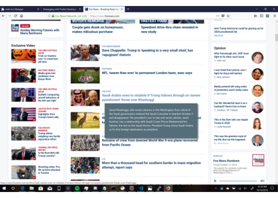
Task: Open File Explorer from the taskbar
Action: coord(32,188)
